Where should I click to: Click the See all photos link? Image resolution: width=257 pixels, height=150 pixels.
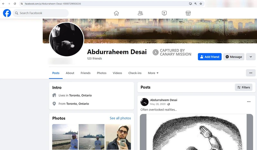[120, 118]
